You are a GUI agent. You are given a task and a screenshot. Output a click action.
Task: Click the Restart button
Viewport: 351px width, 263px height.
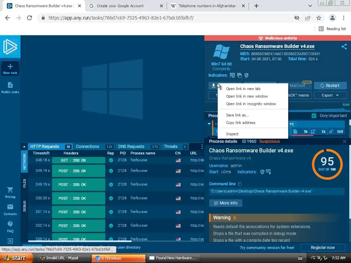[330, 85]
